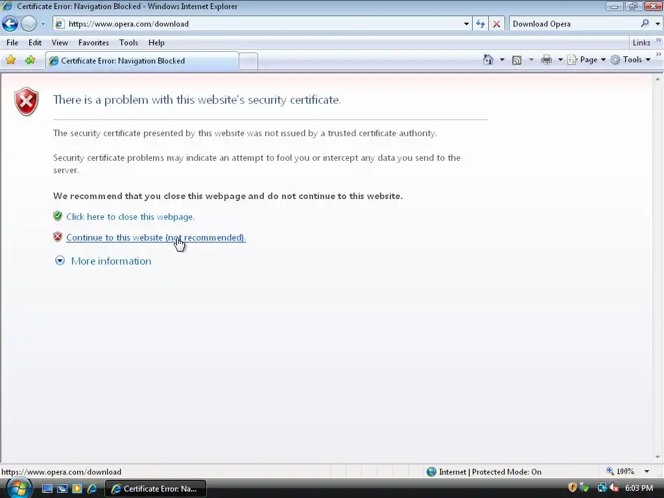The width and height of the screenshot is (664, 498).
Task: Select the Certificate Error: Navigation Blocked tab
Action: pos(142,61)
